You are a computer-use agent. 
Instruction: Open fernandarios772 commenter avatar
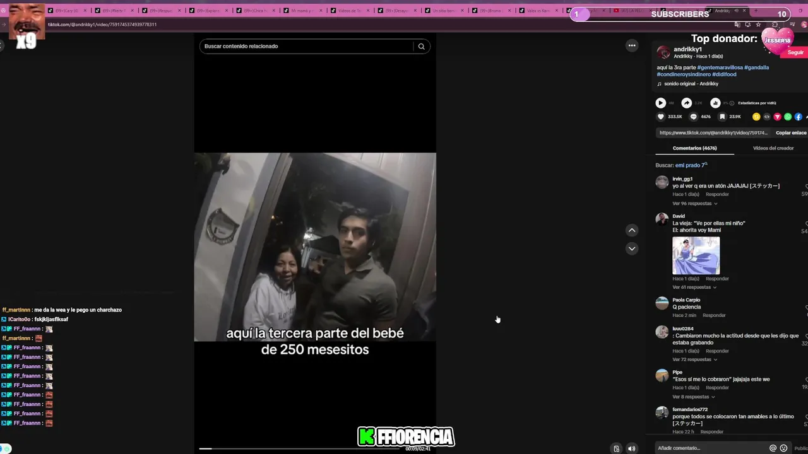[x=662, y=412]
